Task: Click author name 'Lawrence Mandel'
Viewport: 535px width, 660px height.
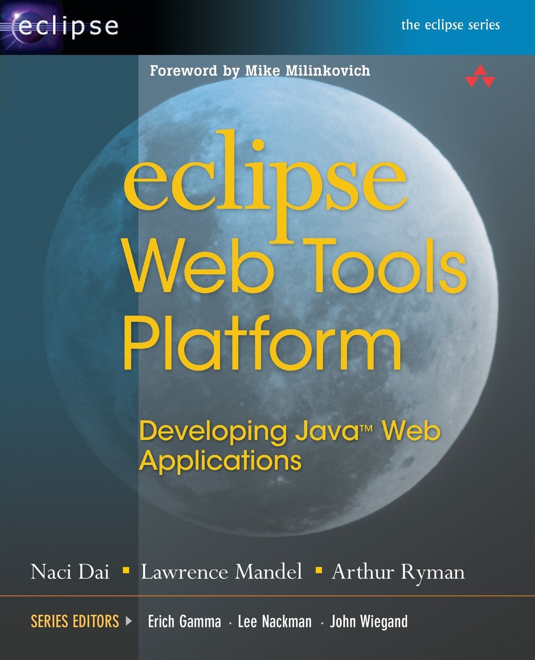Action: point(222,572)
